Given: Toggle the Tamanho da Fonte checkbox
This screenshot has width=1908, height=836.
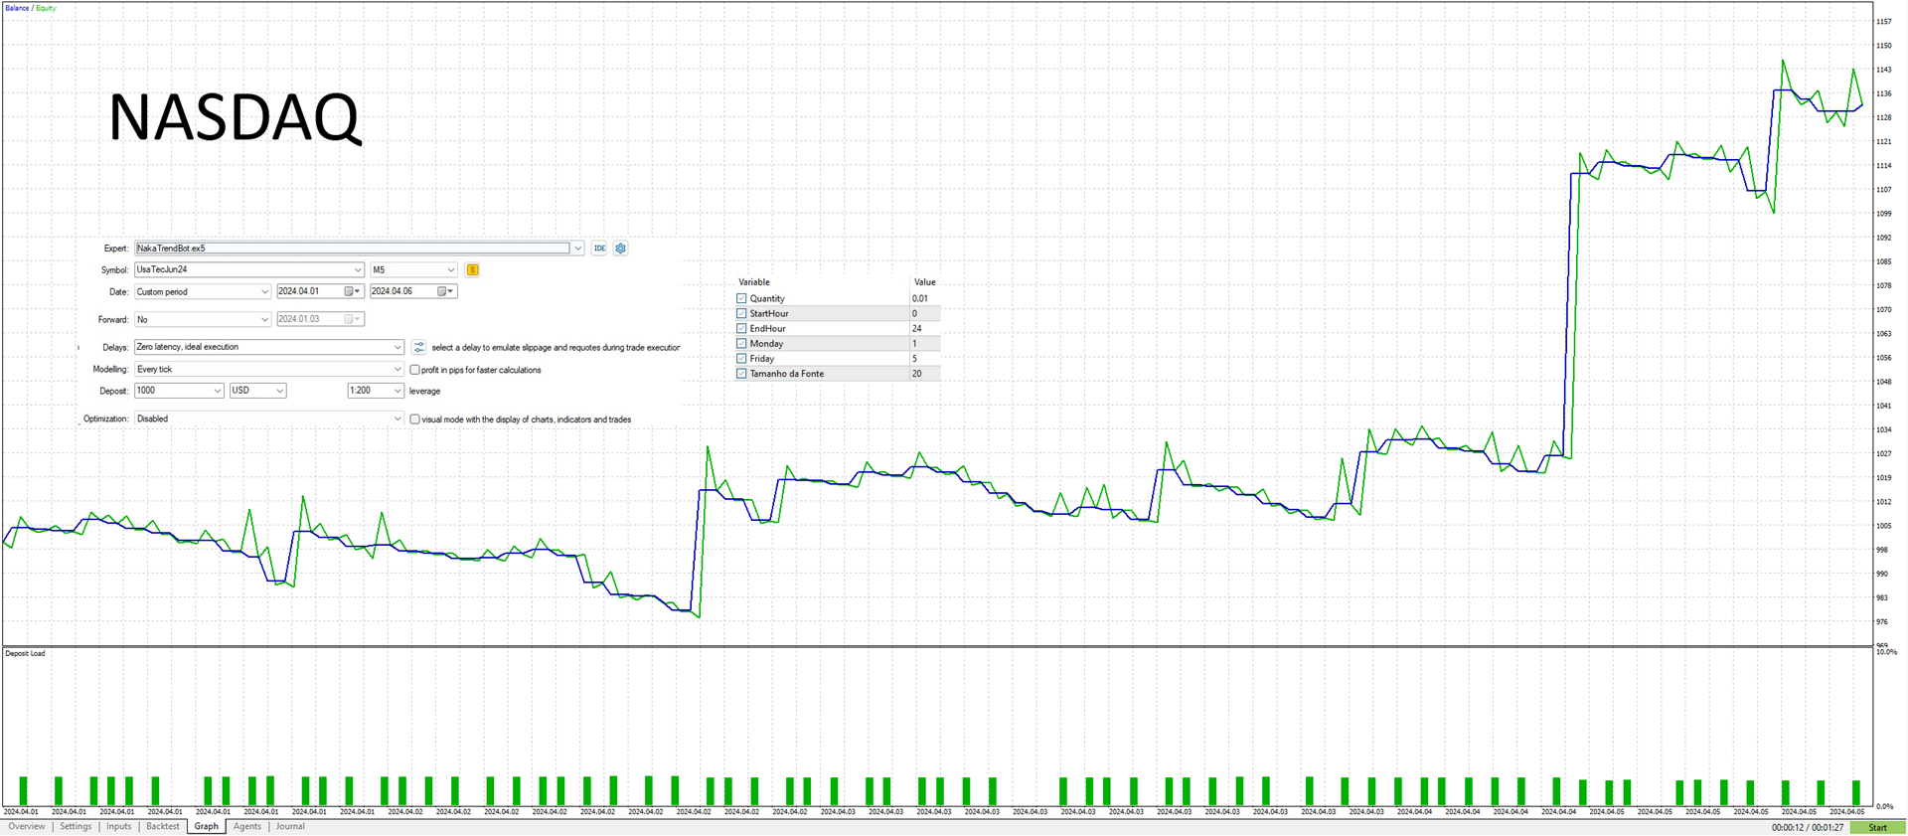Looking at the screenshot, I should click(x=741, y=374).
